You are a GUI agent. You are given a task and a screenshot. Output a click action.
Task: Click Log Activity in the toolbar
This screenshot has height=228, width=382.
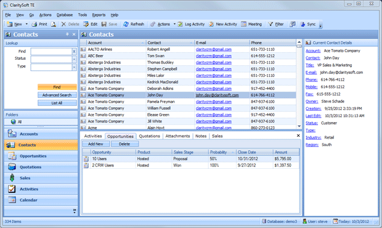(x=191, y=24)
